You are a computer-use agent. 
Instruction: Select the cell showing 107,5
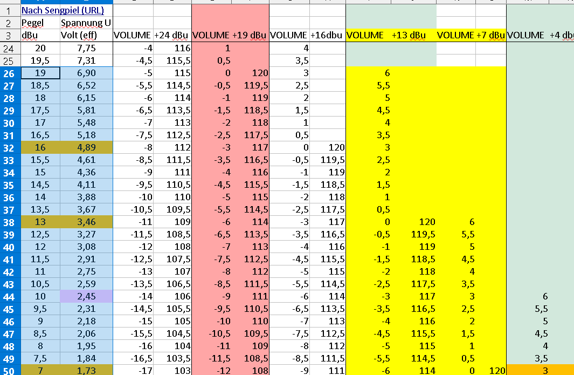tap(172, 259)
